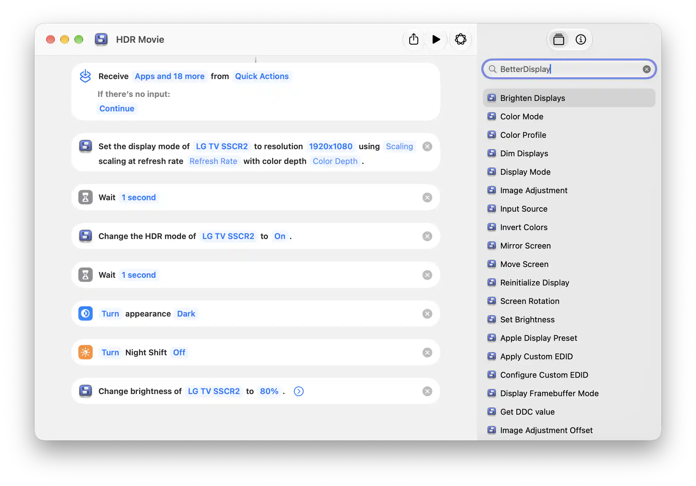Open the shortcut icon editor next to title
The width and height of the screenshot is (696, 486).
[x=101, y=39]
